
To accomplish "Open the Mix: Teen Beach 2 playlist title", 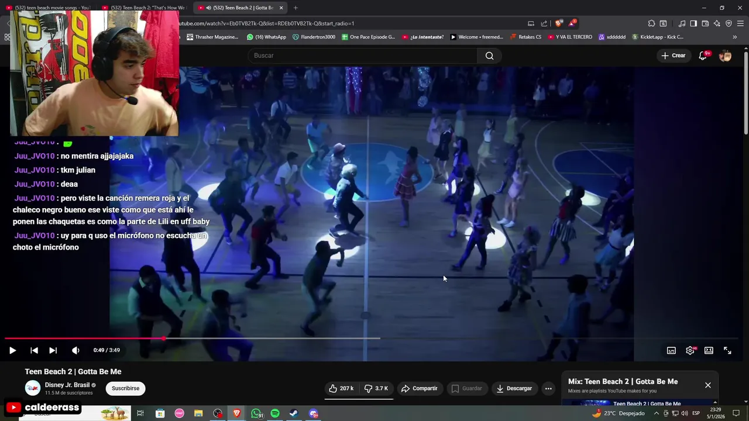I will pos(623,381).
